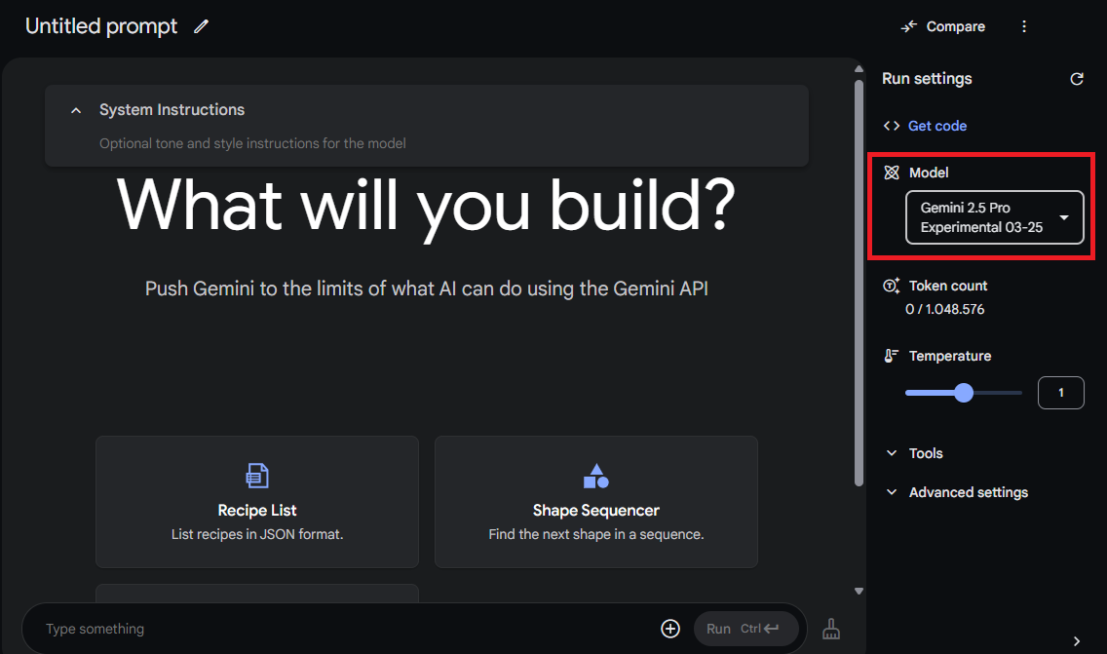Edit the Untitled prompt title pencil icon
This screenshot has width=1107, height=654.
coord(201,26)
